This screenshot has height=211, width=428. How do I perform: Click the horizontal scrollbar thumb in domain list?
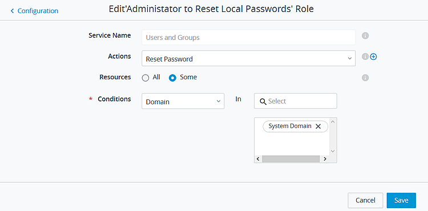pyautogui.click(x=290, y=159)
